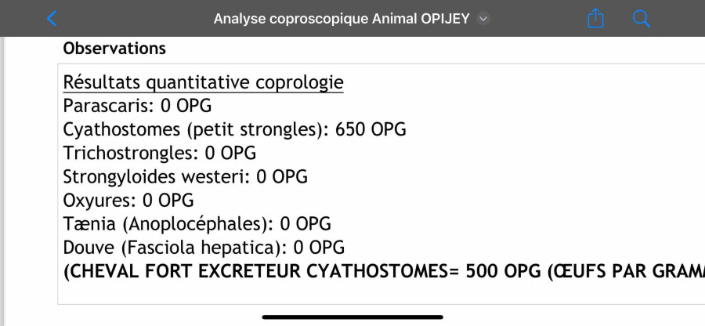Tap the bold CHEVAL FORT EXCRETEUR note

click(x=384, y=271)
